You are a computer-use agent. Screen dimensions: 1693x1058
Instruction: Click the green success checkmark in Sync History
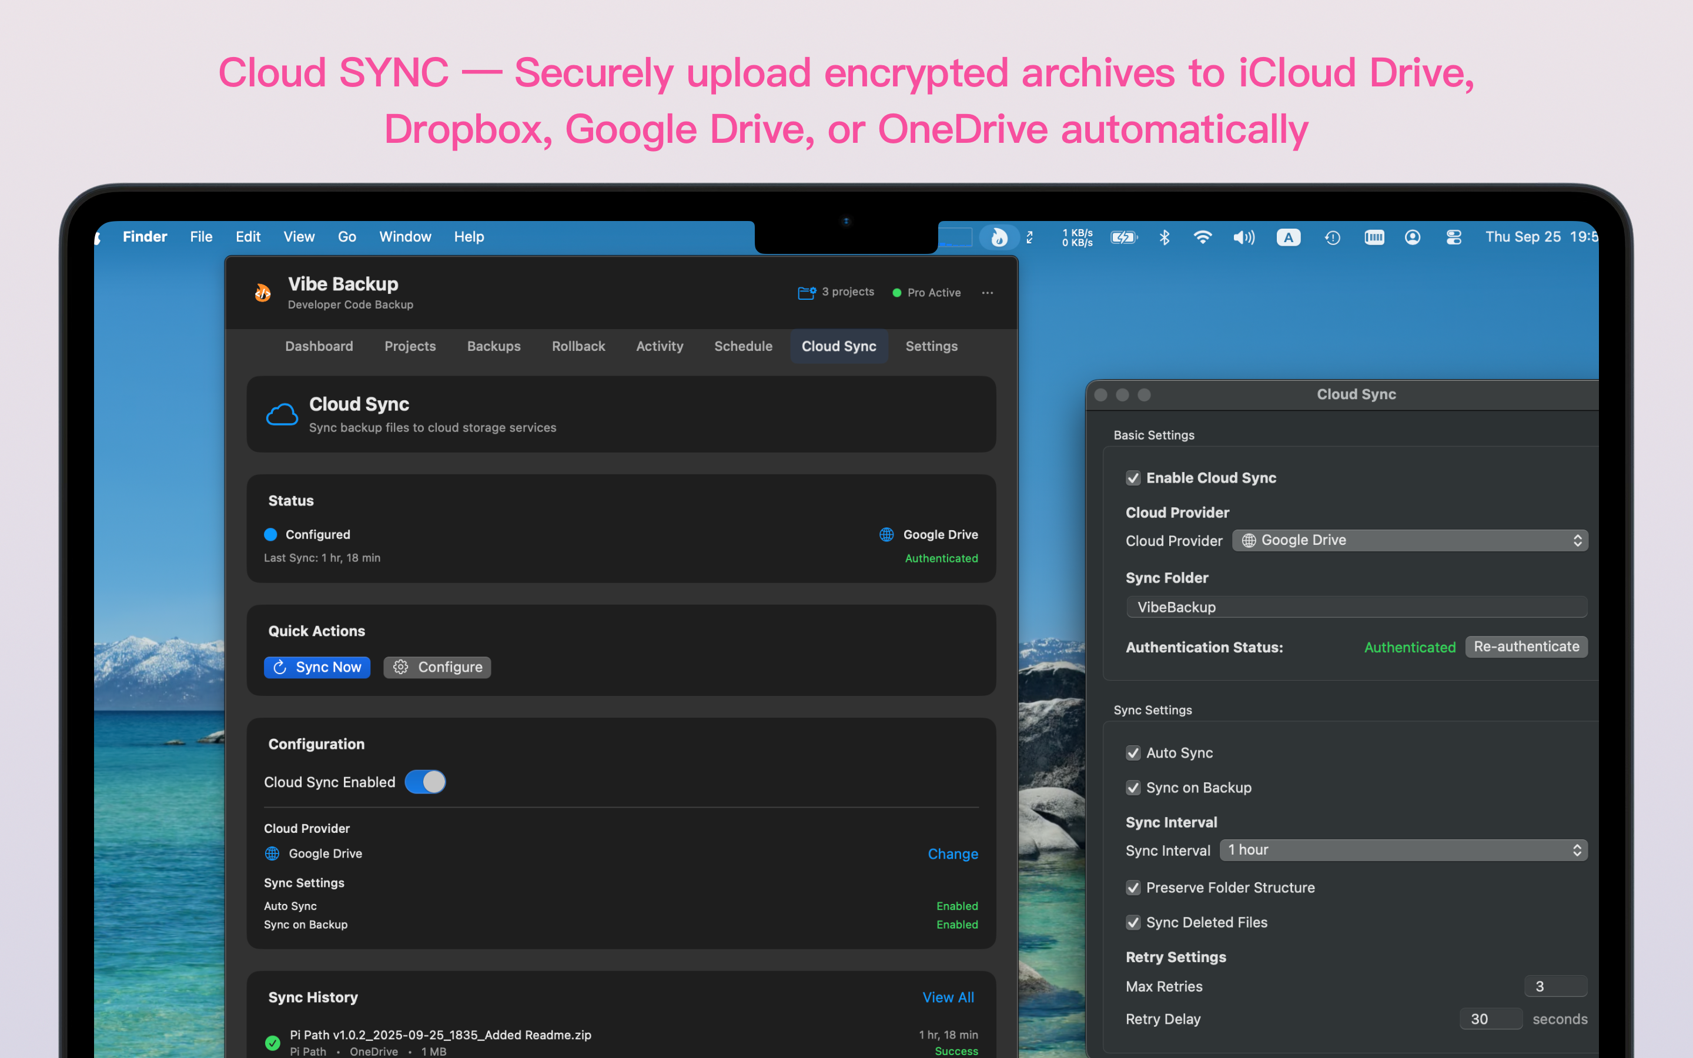click(273, 1043)
